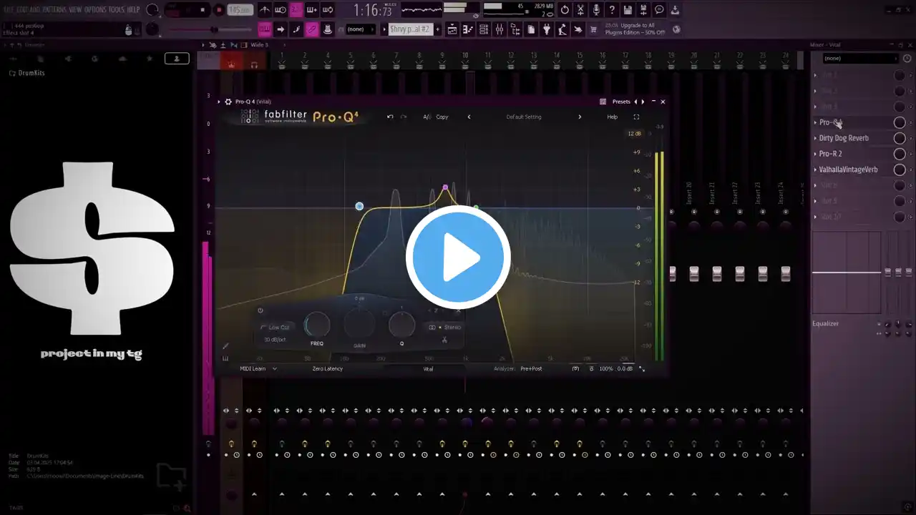This screenshot has width=916, height=515.
Task: Open the Presets menu of the plugin window
Action: [x=621, y=102]
